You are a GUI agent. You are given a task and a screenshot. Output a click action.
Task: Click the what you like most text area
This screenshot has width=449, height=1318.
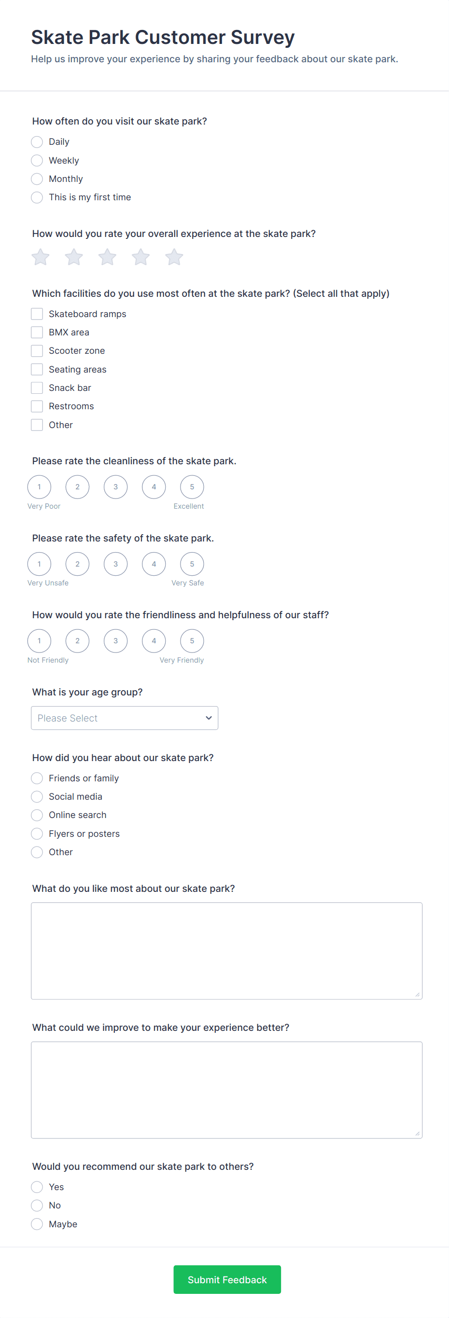tap(226, 951)
